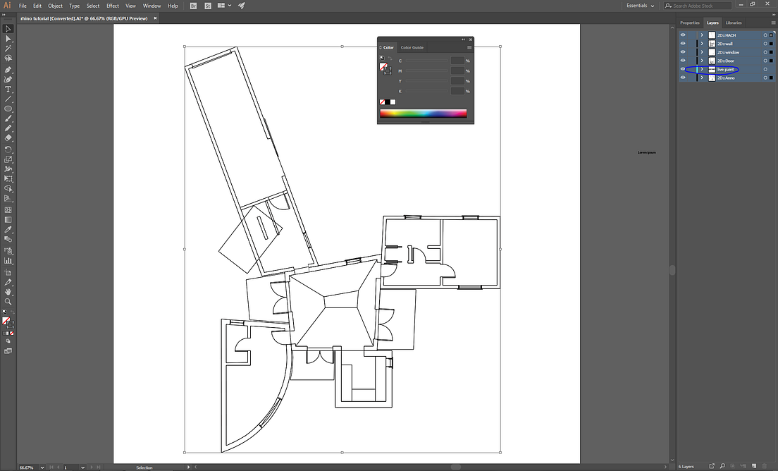Select the Zoom tool
This screenshot has width=778, height=471.
click(8, 301)
